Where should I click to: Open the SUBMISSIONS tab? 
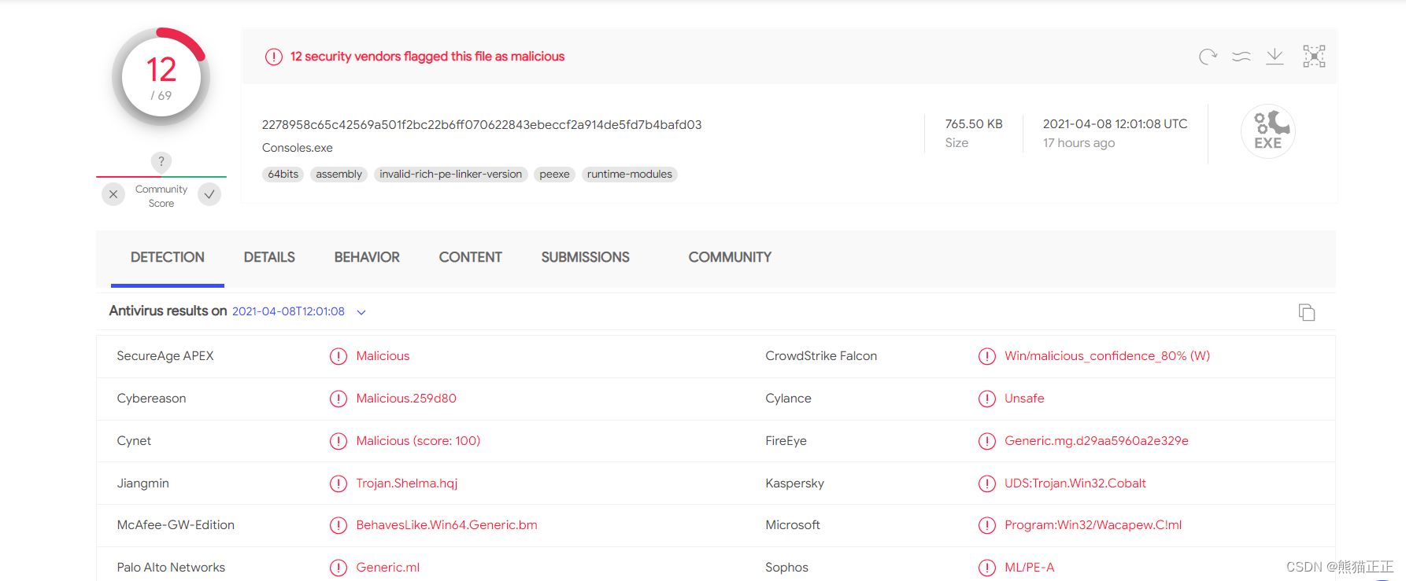[x=585, y=257]
